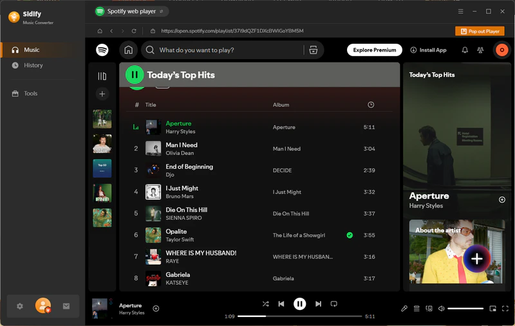The height and width of the screenshot is (326, 515).
Task: Open Sidify mail feedback icon
Action: point(66,306)
